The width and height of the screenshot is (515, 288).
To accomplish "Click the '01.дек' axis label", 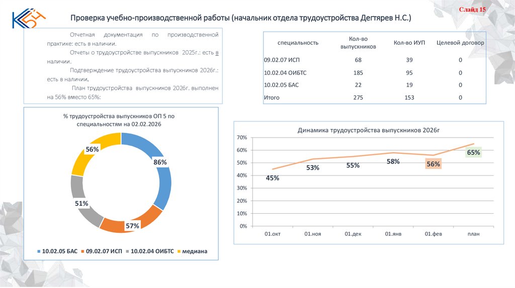I will pyautogui.click(x=353, y=234).
